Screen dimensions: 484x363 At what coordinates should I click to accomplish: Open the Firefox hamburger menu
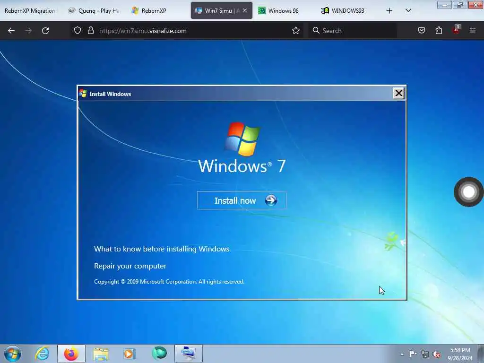[x=473, y=30]
